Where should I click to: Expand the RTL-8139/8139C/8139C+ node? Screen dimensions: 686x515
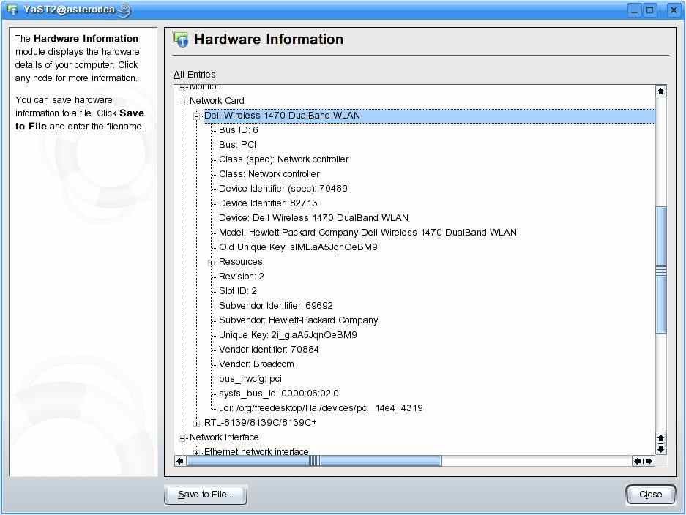(196, 424)
